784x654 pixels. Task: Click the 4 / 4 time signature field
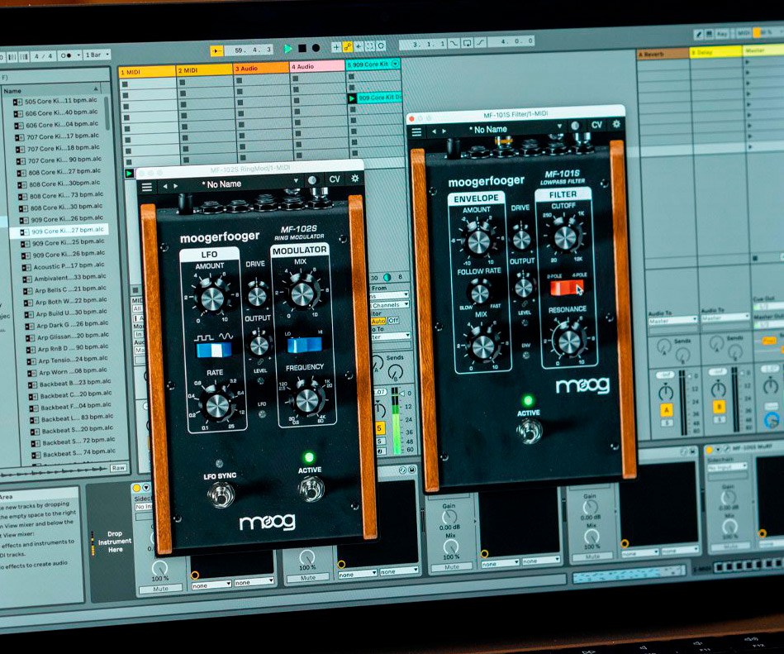point(43,56)
